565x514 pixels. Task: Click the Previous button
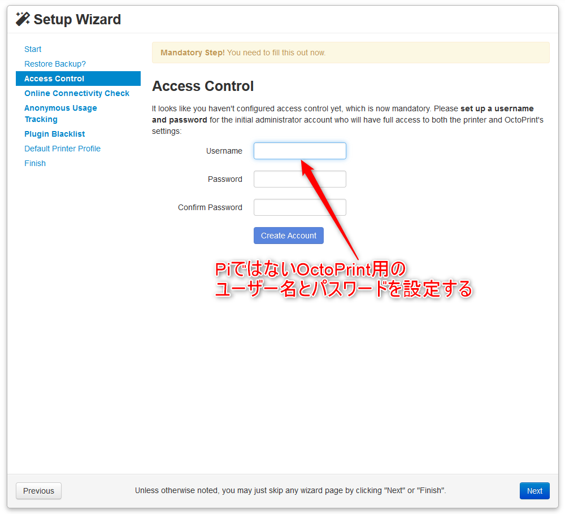point(38,491)
